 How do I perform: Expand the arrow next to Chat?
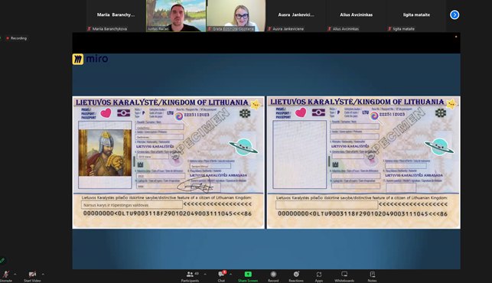click(x=230, y=274)
